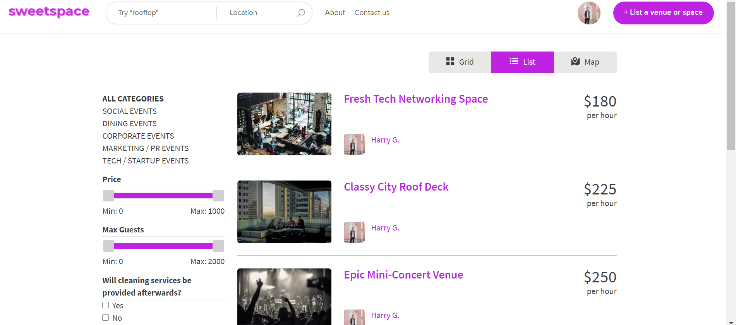The height and width of the screenshot is (325, 736).
Task: Click the Grid view icon
Action: (x=450, y=62)
